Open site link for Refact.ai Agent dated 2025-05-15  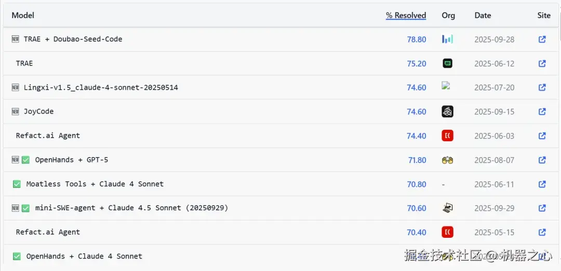(542, 233)
